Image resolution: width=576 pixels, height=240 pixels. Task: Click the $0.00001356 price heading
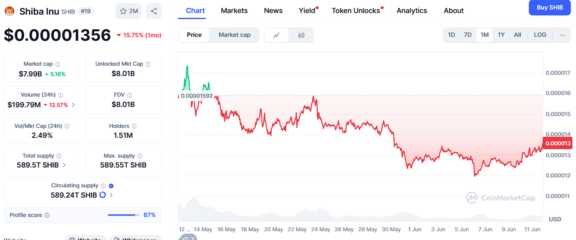coord(57,35)
